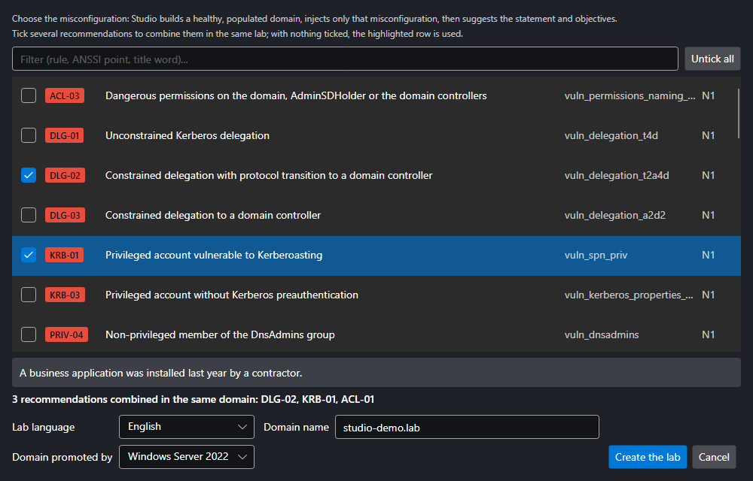Open the Domain promoted by dropdown
The height and width of the screenshot is (481, 753).
click(x=186, y=457)
